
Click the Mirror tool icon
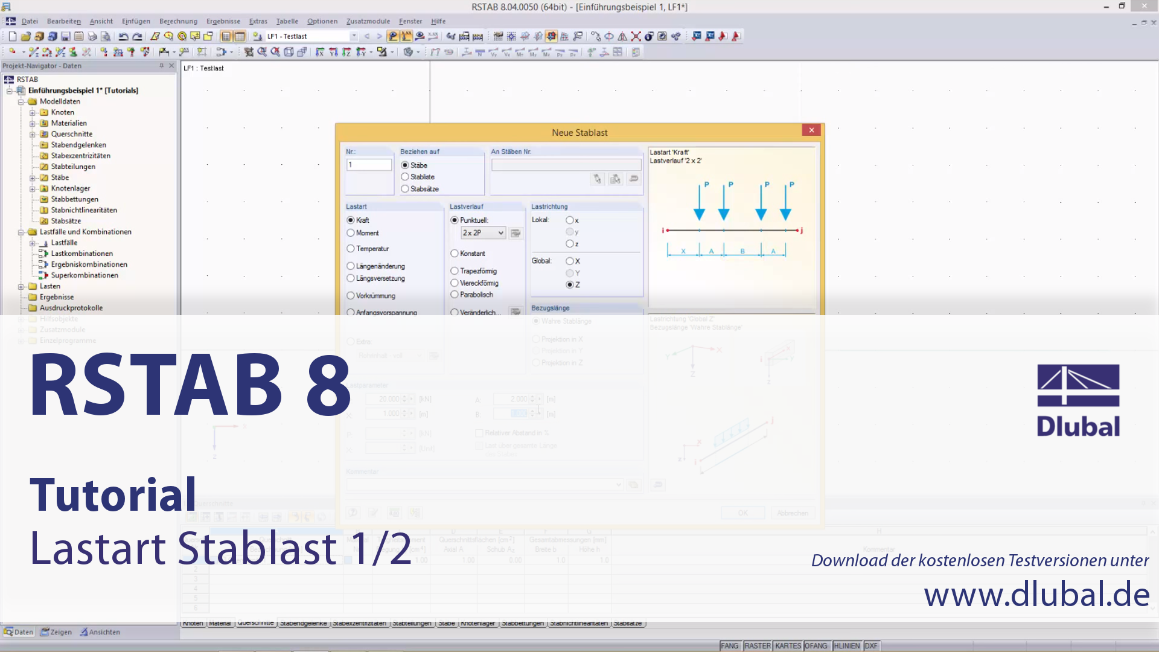tap(622, 36)
